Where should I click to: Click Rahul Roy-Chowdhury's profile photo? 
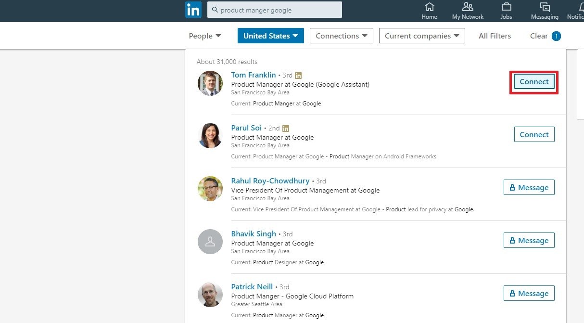pos(210,189)
